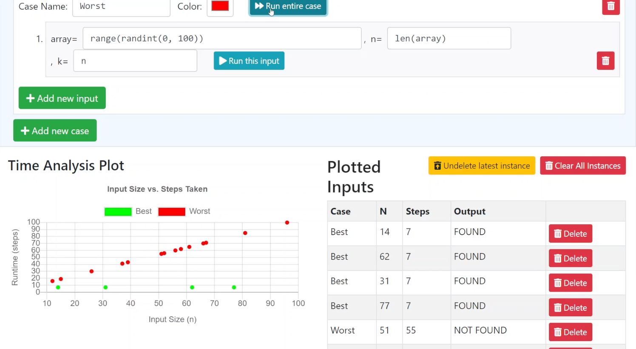
Task: Undelete the latest instance
Action: pos(482,166)
